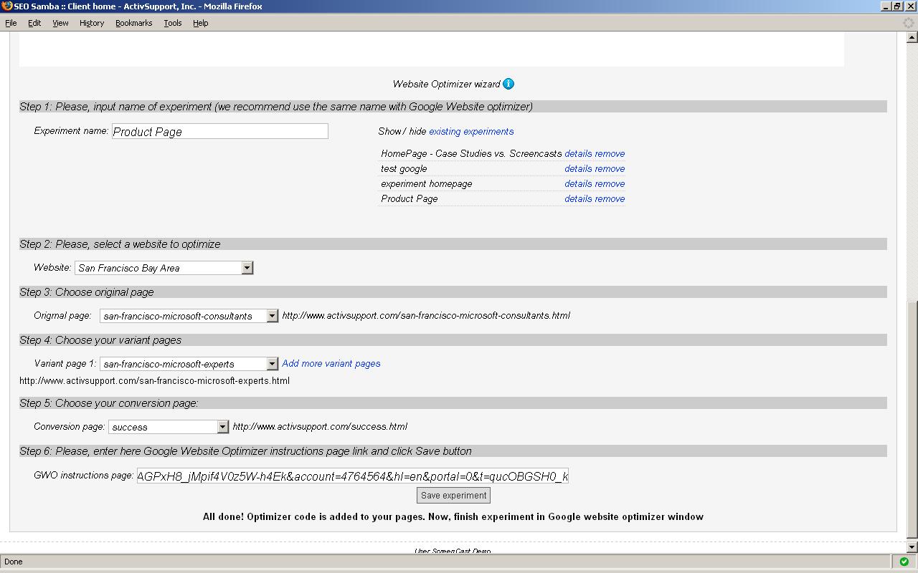Click the loading throbber icon beside the menu bar

(908, 23)
